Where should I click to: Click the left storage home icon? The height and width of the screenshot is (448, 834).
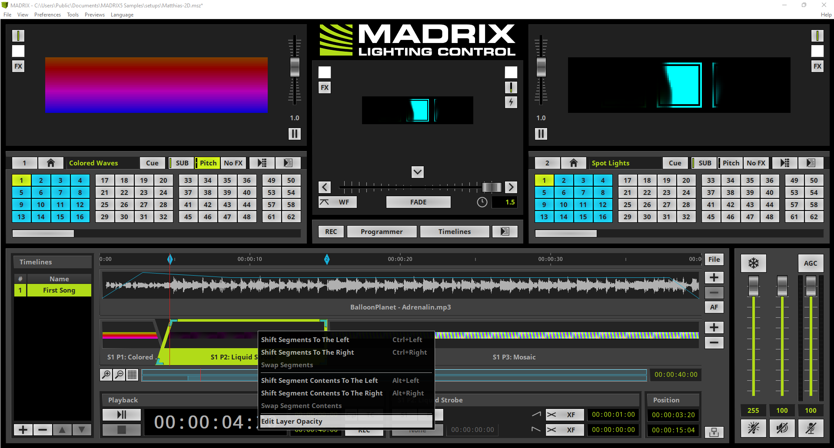pyautogui.click(x=51, y=163)
